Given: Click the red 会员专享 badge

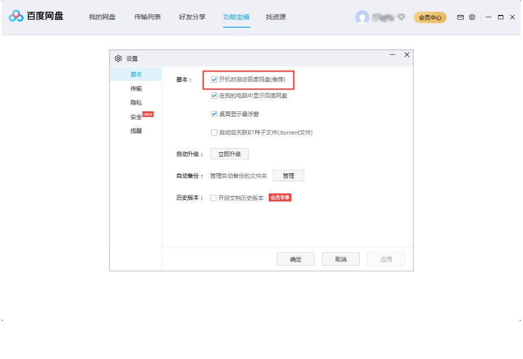Looking at the screenshot, I should pos(280,197).
